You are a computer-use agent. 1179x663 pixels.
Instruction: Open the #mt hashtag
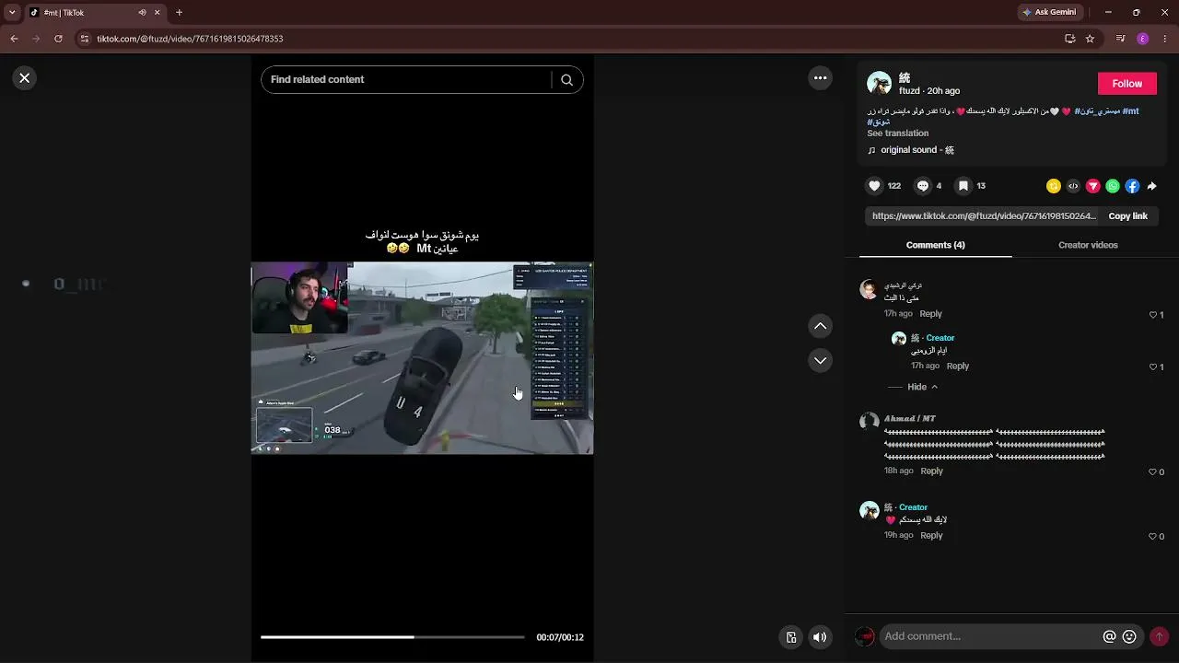[1130, 111]
